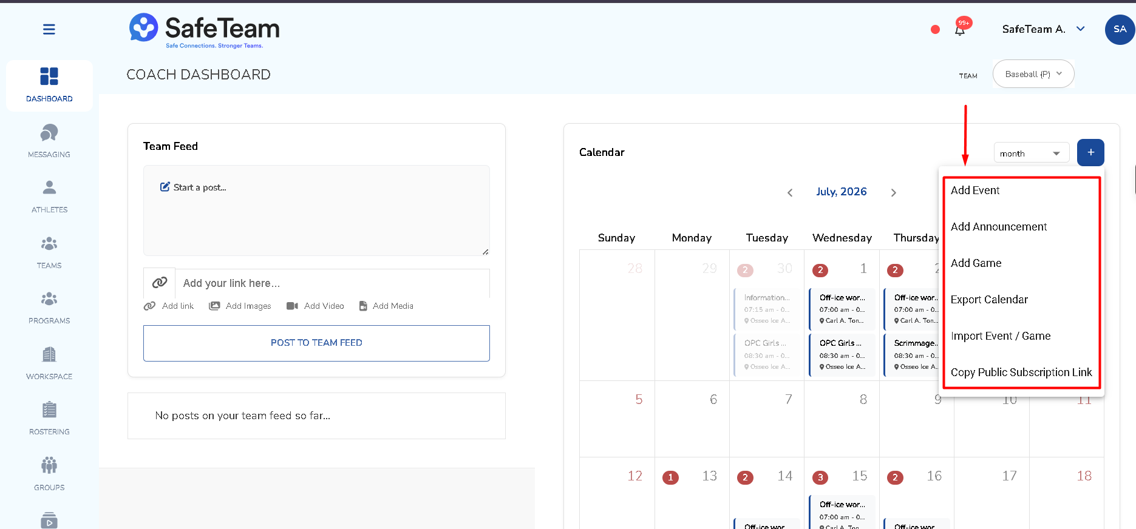Open Teams section in sidebar

[x=49, y=252]
